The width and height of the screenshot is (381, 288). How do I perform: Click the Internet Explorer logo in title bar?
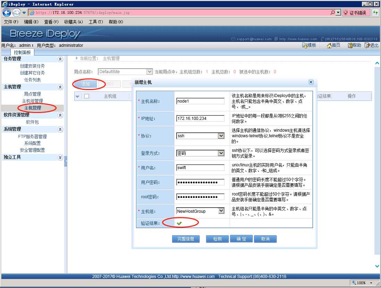point(5,4)
